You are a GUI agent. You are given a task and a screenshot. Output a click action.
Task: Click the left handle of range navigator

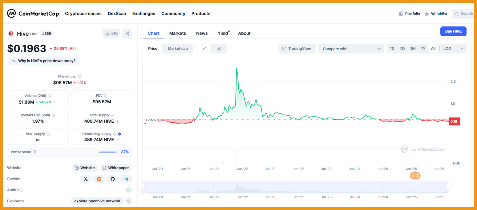[142, 187]
